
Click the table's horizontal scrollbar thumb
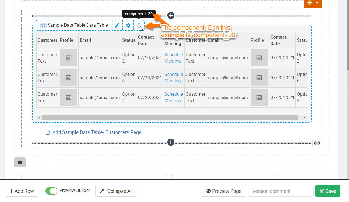pos(170,118)
